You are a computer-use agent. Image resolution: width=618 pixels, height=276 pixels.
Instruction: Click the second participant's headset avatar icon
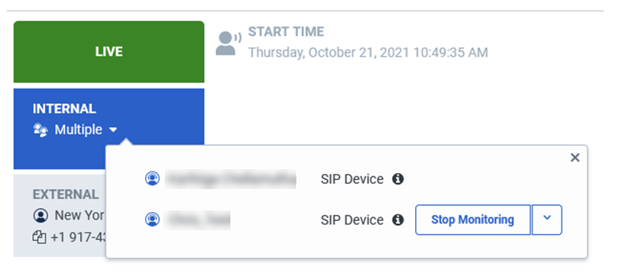(x=152, y=220)
